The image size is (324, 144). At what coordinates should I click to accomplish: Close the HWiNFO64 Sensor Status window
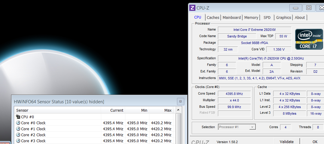[180, 101]
